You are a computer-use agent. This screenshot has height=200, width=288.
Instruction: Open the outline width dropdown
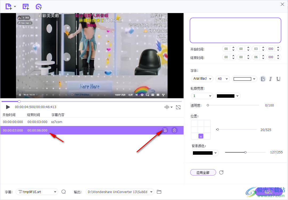coord(202,96)
